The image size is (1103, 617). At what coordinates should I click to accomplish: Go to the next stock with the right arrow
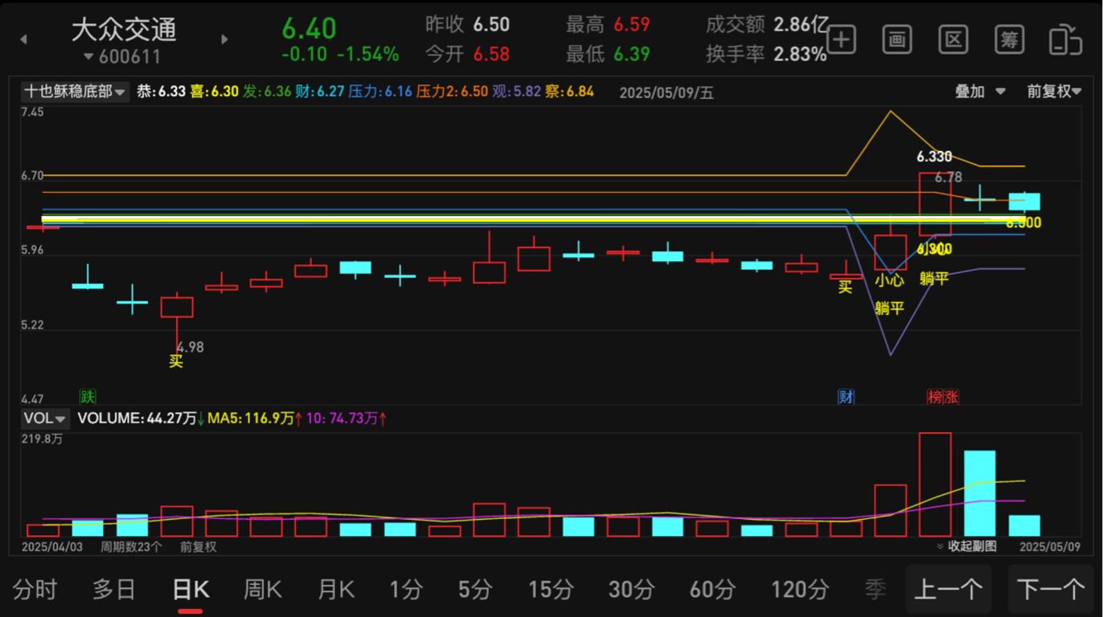pos(224,39)
